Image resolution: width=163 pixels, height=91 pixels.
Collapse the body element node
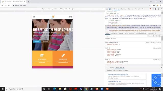point(107,26)
